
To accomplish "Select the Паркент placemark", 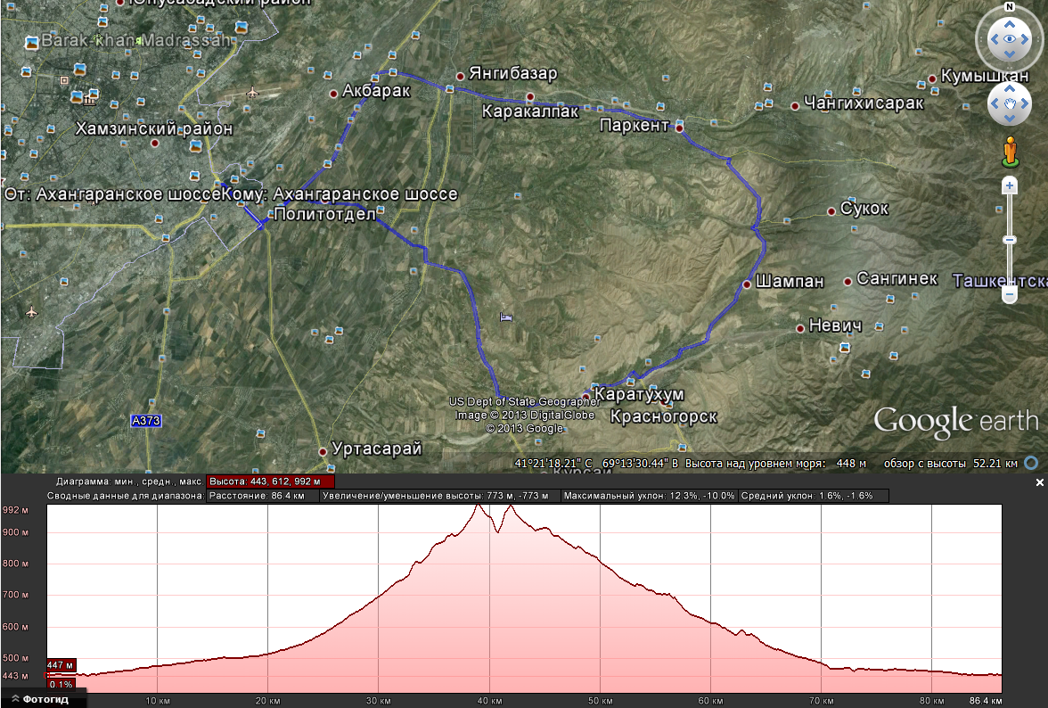I will pyautogui.click(x=679, y=128).
